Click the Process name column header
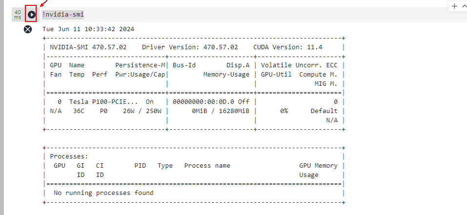The width and height of the screenshot is (467, 215). pos(207,166)
